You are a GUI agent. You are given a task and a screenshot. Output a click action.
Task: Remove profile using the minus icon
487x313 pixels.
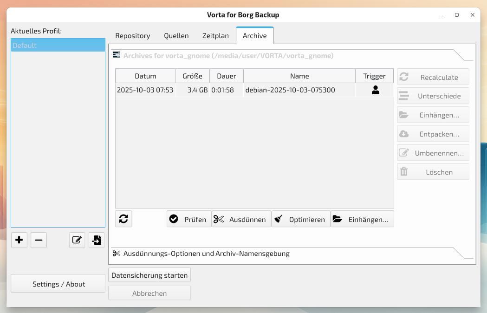[39, 240]
